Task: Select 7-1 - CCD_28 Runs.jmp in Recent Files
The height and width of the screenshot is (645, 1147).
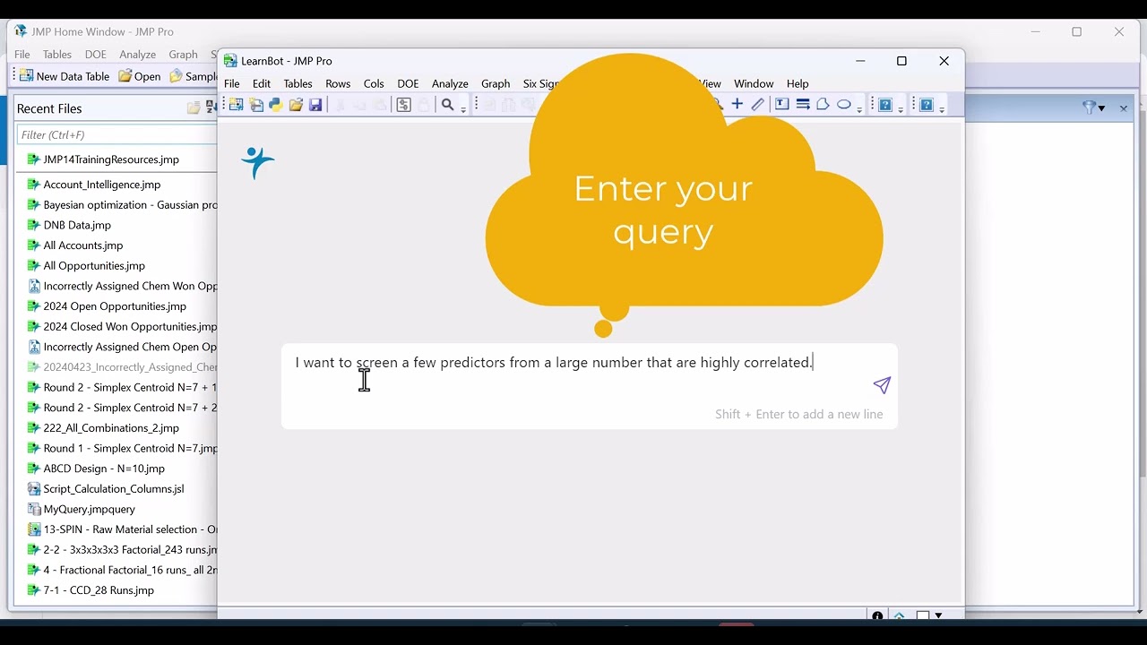Action: point(99,590)
